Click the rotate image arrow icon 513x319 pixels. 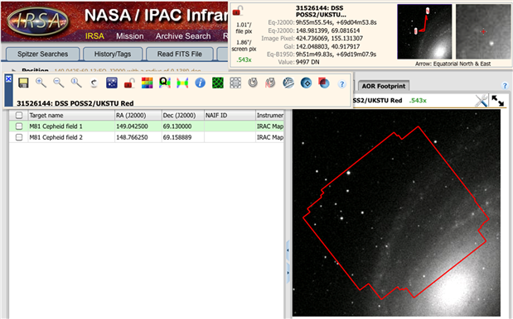[x=253, y=83]
